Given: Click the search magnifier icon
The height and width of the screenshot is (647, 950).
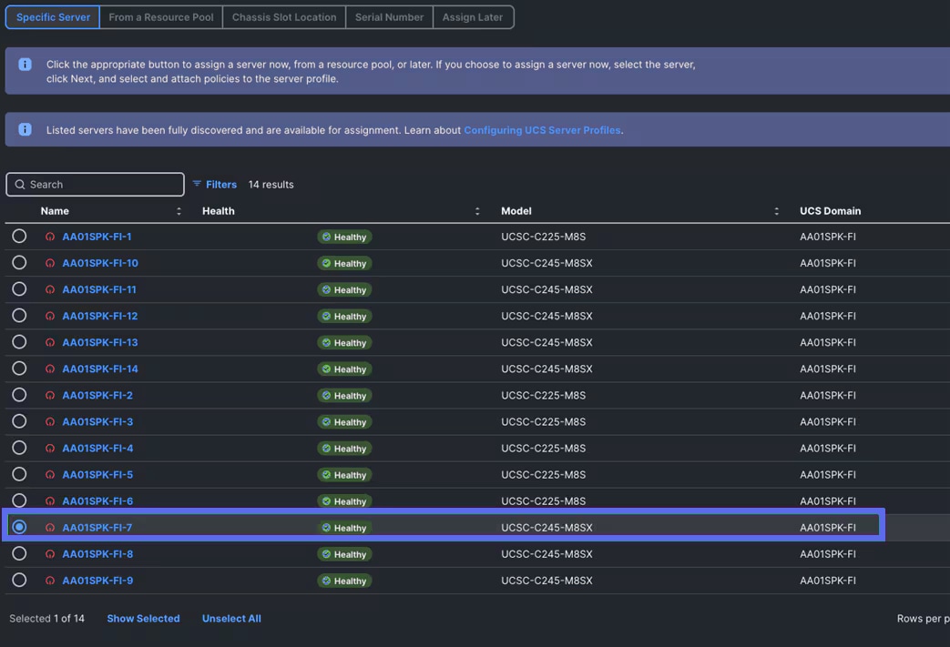Looking at the screenshot, I should [x=18, y=184].
